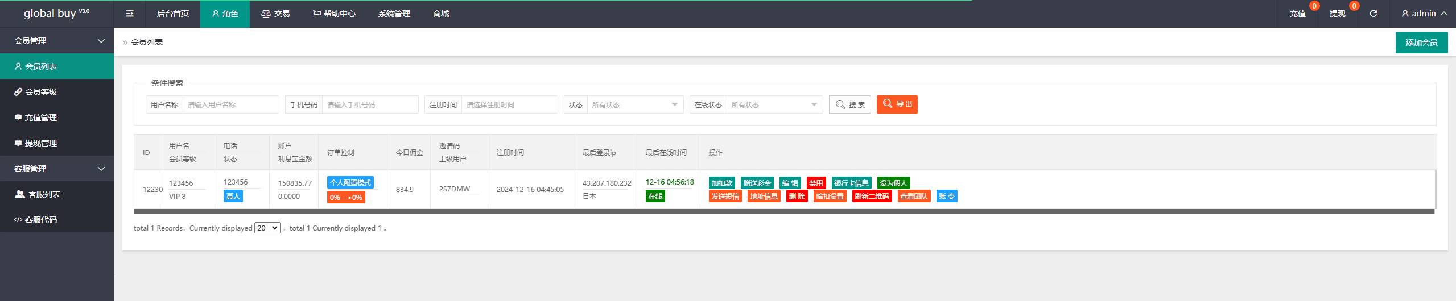
Task: Click the blue 账变 button
Action: pyautogui.click(x=947, y=196)
